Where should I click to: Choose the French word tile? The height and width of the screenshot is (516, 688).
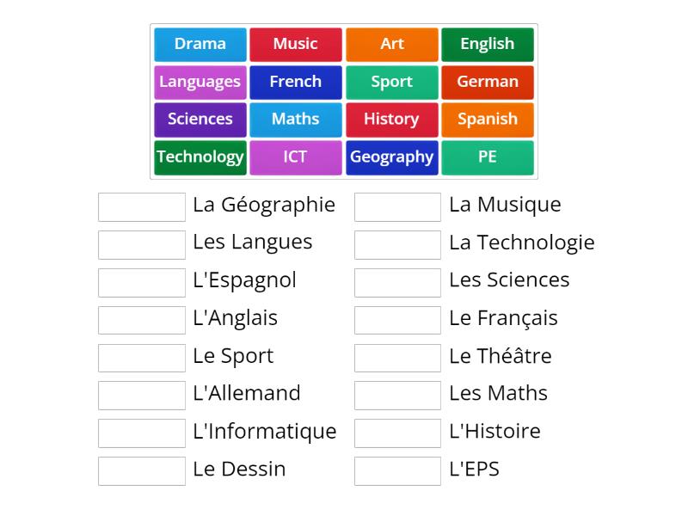[x=296, y=82]
